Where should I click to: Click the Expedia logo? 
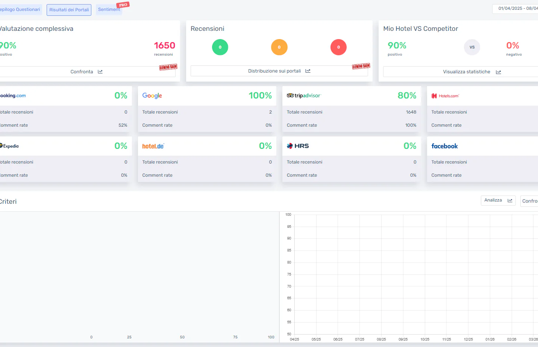(9, 146)
